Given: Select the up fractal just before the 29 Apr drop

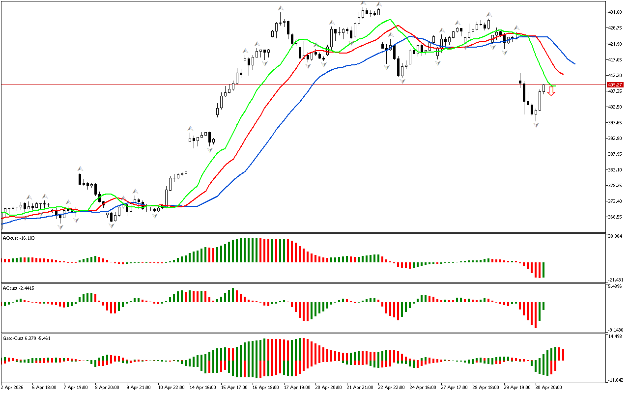Looking at the screenshot, I should click(x=516, y=28).
